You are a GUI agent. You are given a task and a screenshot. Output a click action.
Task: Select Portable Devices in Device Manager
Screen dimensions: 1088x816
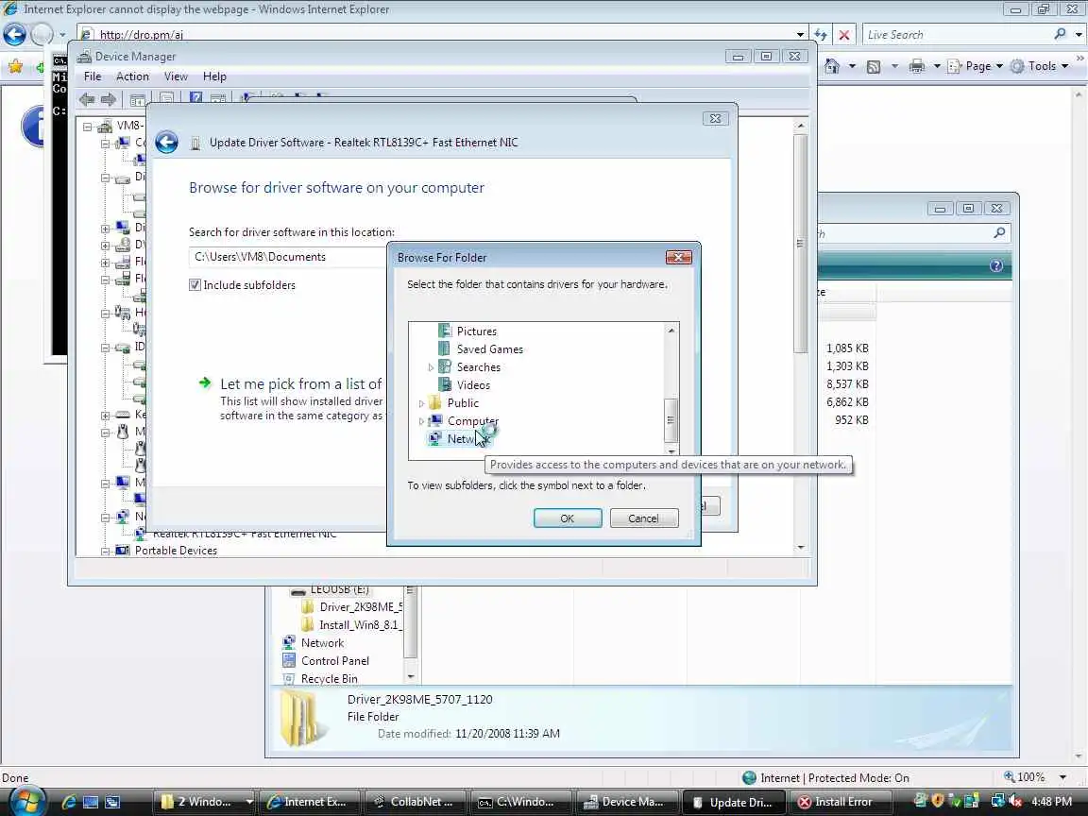[176, 551]
